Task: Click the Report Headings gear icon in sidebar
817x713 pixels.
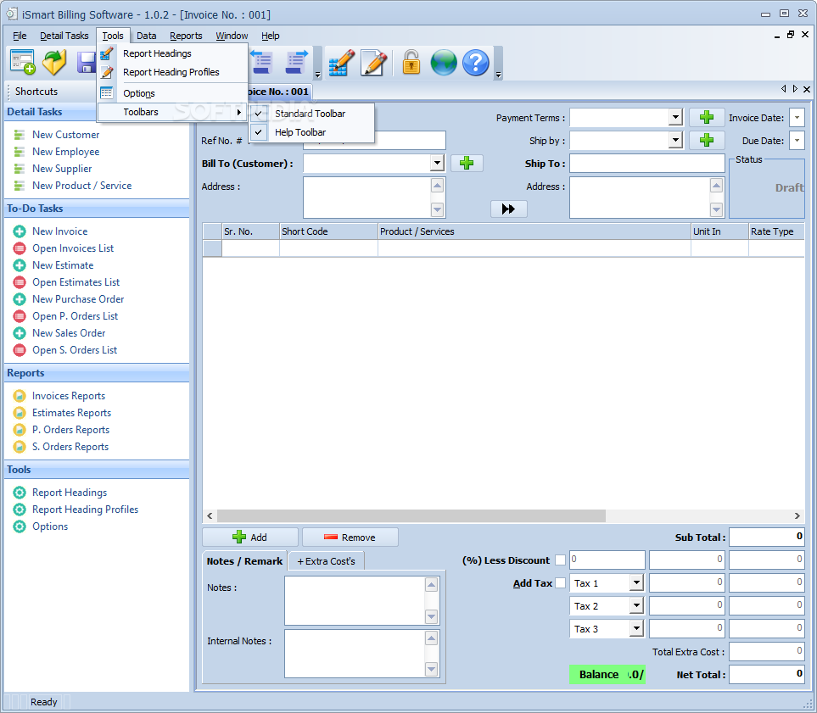Action: click(20, 493)
